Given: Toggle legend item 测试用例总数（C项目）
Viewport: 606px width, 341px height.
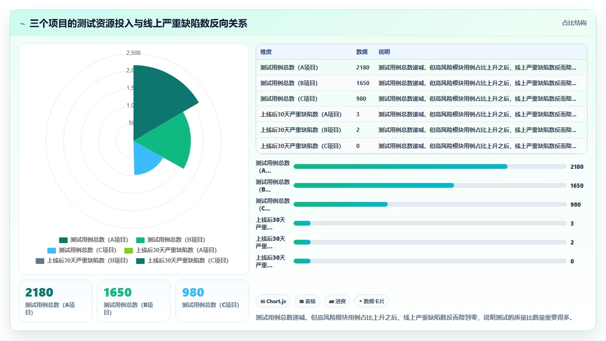Looking at the screenshot, I should (82, 250).
